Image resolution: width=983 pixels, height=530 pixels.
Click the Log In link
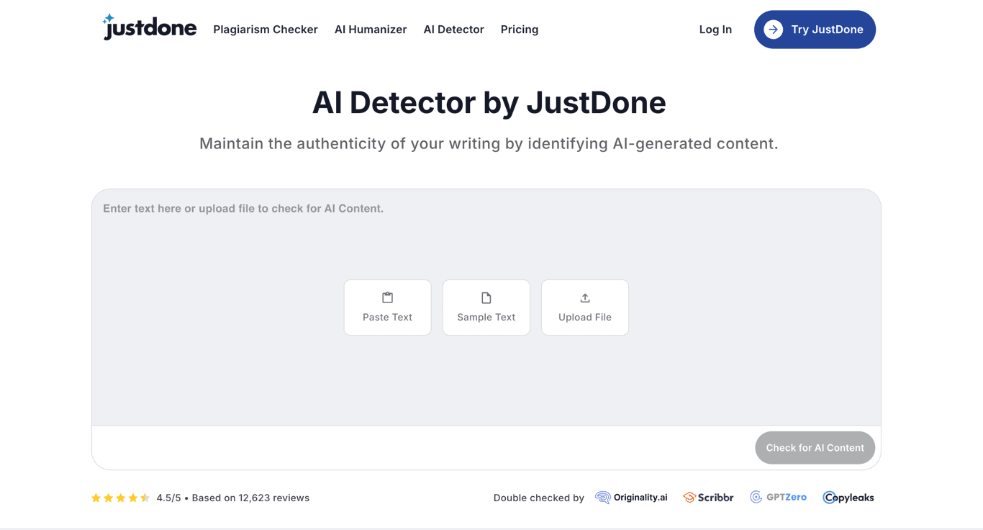[x=715, y=30]
